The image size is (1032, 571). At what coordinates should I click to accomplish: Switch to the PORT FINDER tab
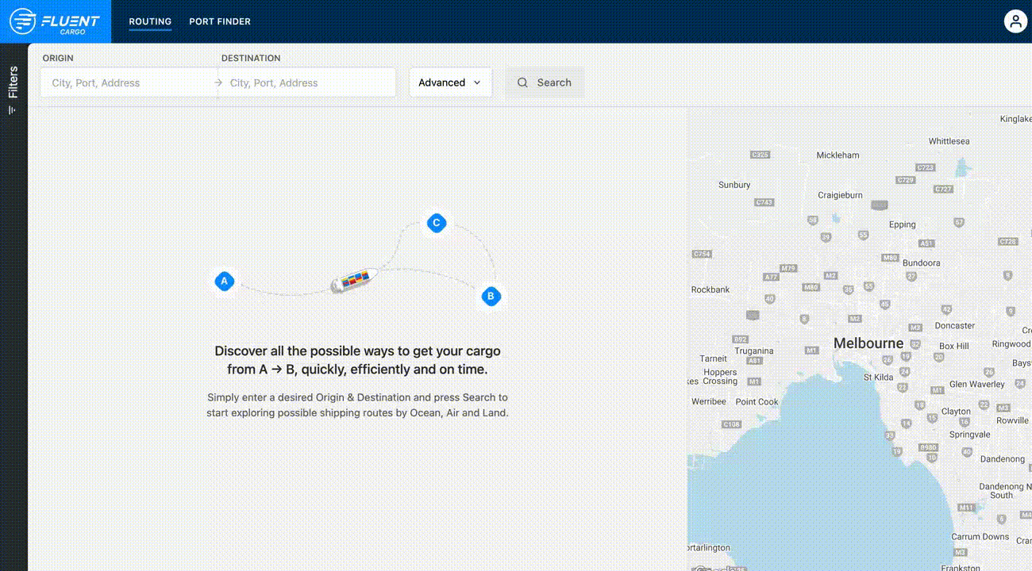pyautogui.click(x=220, y=21)
